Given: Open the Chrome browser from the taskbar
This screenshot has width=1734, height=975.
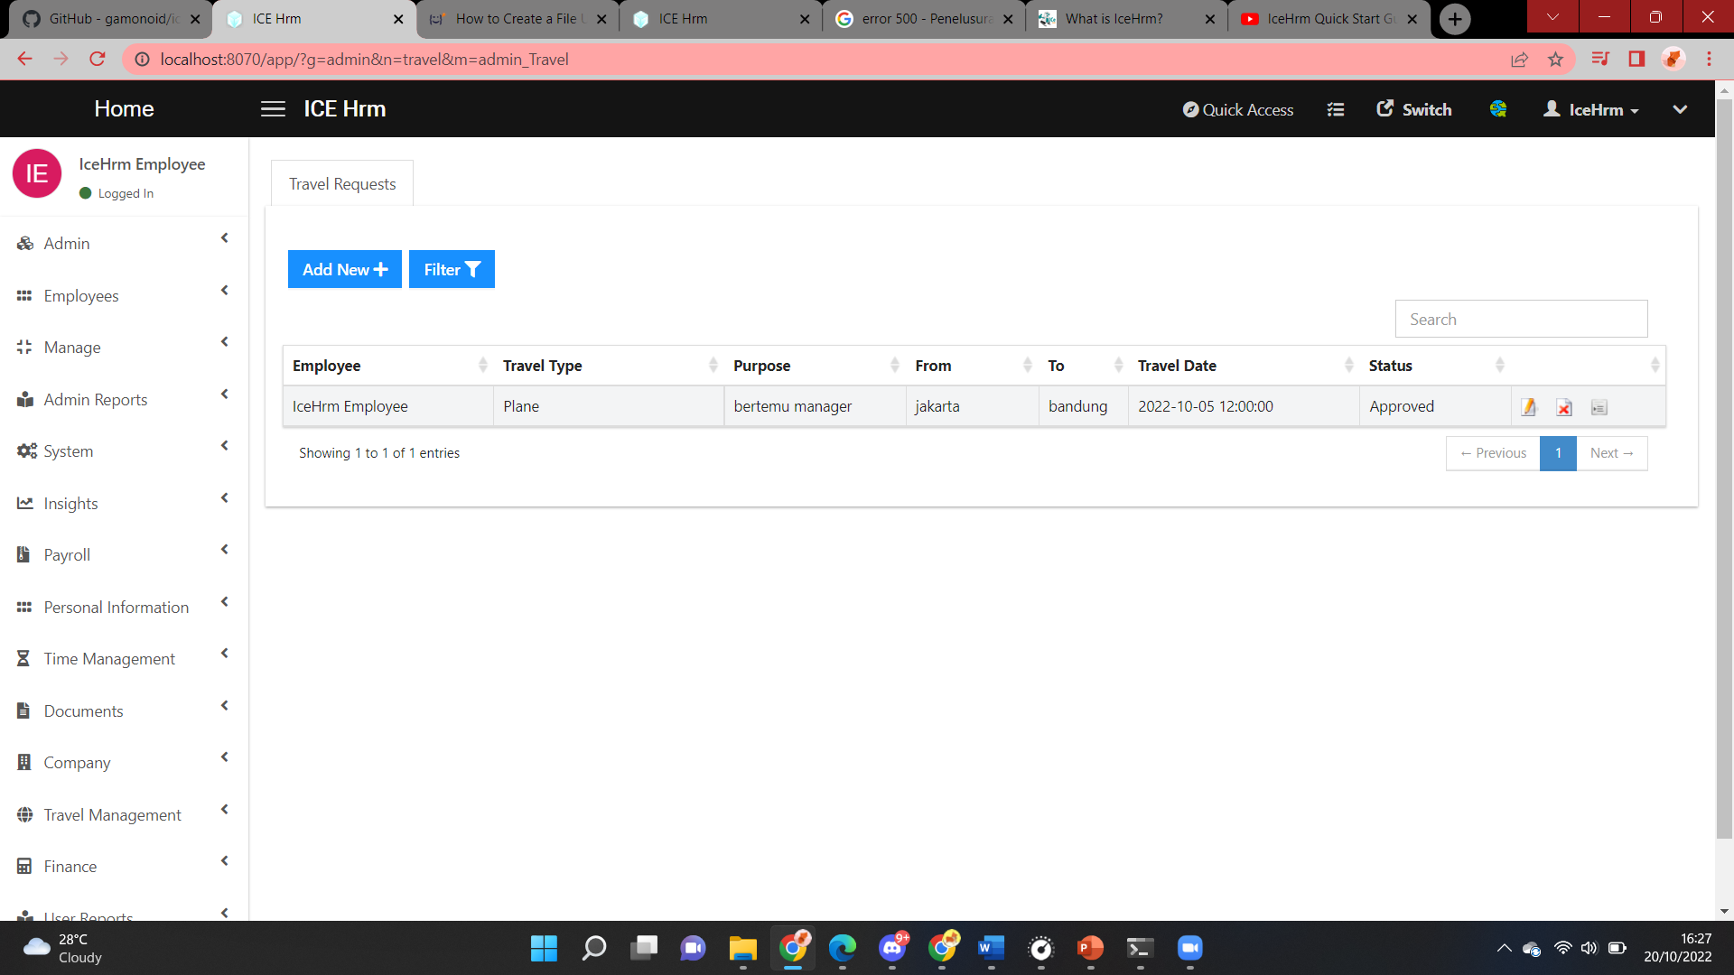Looking at the screenshot, I should pos(793,948).
